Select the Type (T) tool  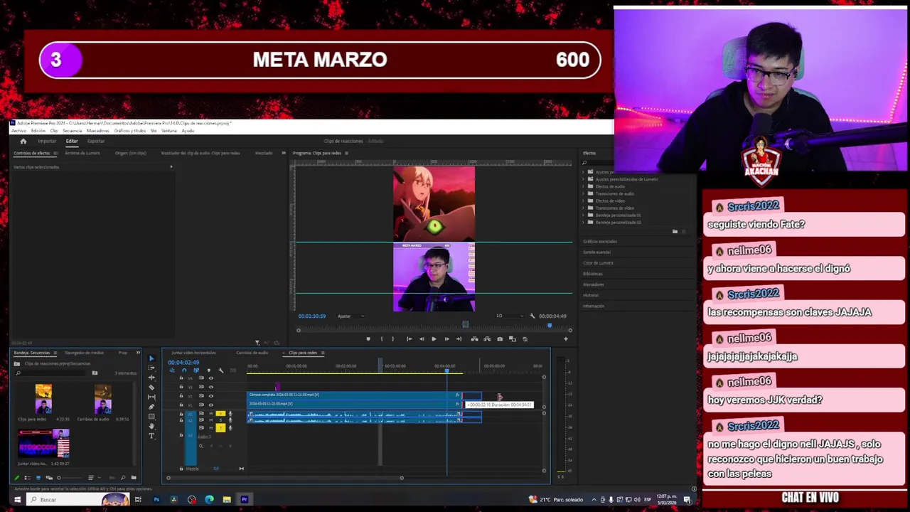[151, 436]
